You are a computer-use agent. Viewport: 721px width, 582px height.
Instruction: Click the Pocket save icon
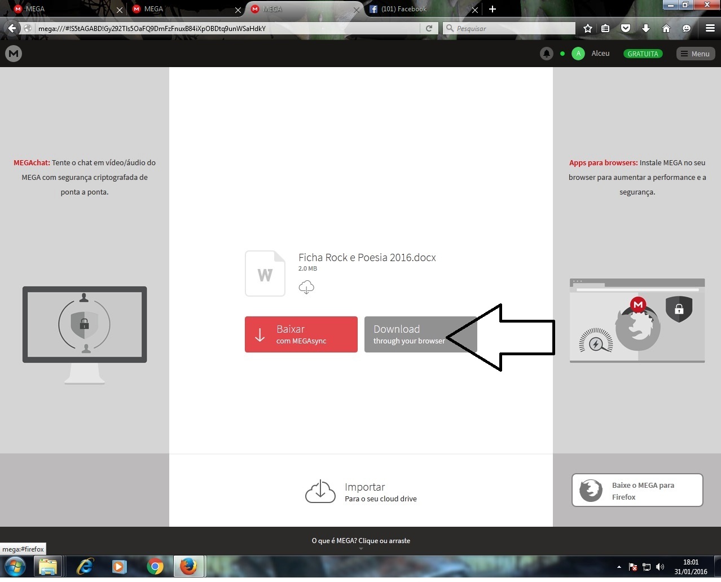click(x=626, y=28)
